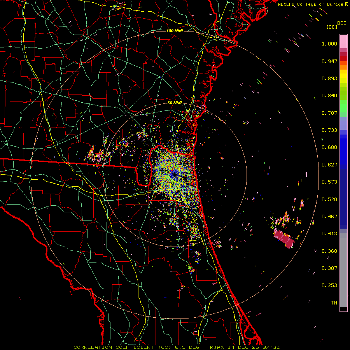Click the 50 NMI range ring label
The height and width of the screenshot is (350, 350).
point(175,103)
